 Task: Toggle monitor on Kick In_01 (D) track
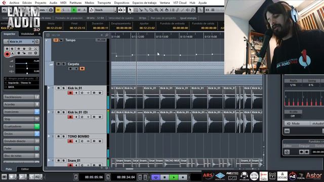76,117
